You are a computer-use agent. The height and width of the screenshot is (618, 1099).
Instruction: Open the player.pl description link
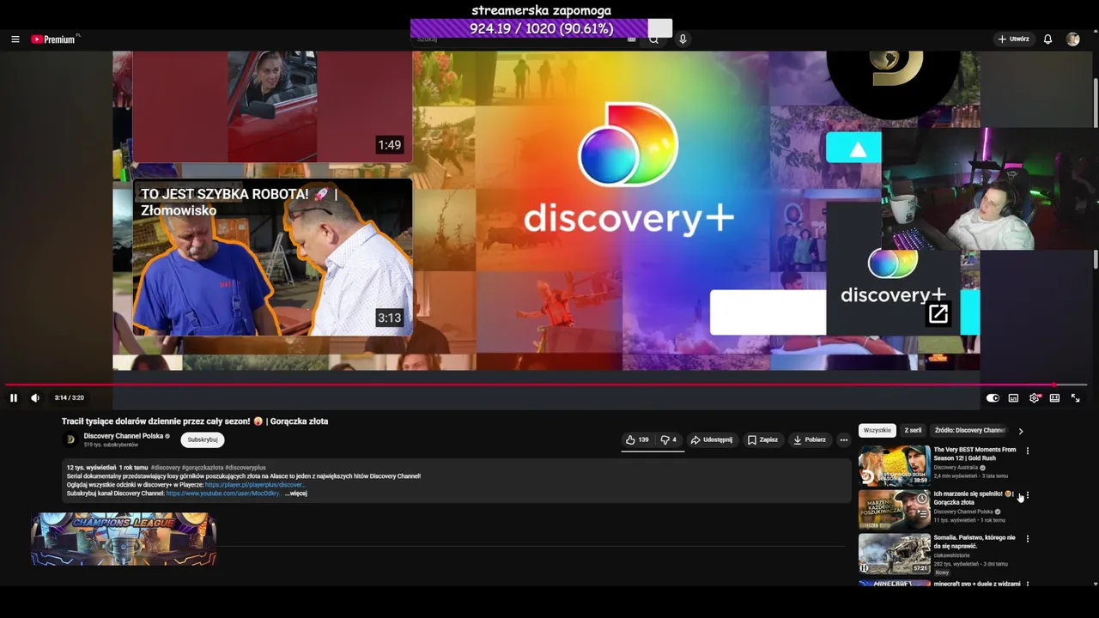tap(255, 485)
